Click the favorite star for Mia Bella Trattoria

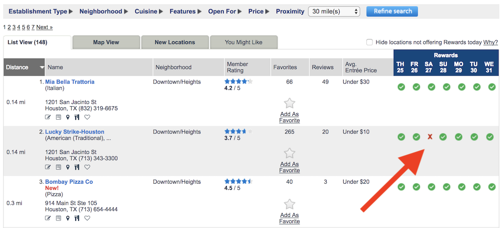(x=290, y=103)
